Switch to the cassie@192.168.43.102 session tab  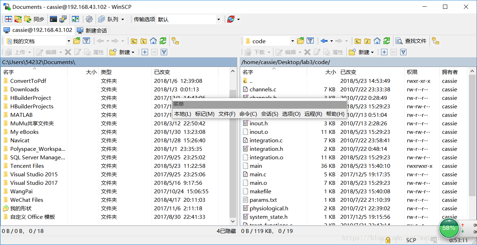[x=38, y=30]
